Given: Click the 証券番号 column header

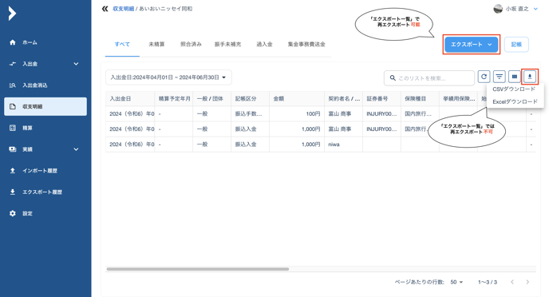Looking at the screenshot, I should point(381,99).
